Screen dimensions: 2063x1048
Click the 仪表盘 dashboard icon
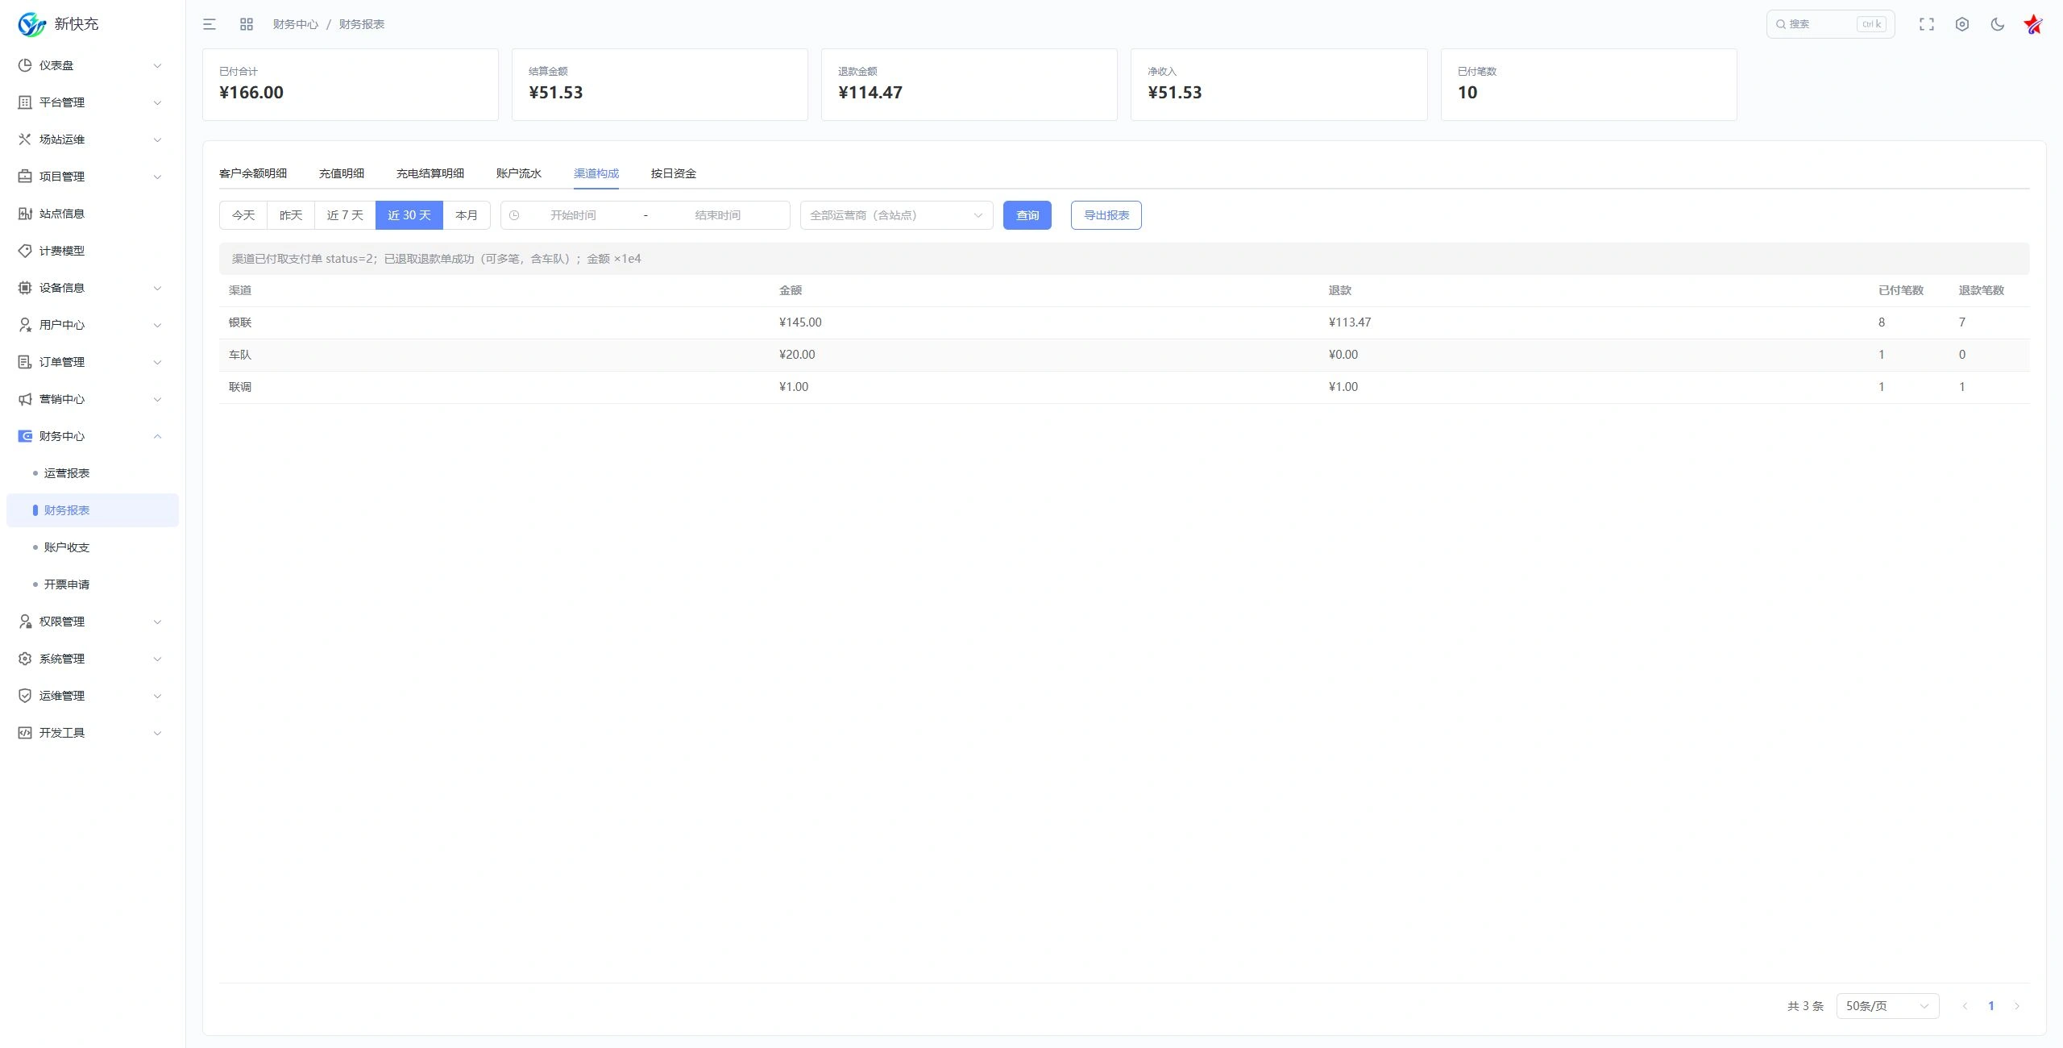click(x=25, y=65)
